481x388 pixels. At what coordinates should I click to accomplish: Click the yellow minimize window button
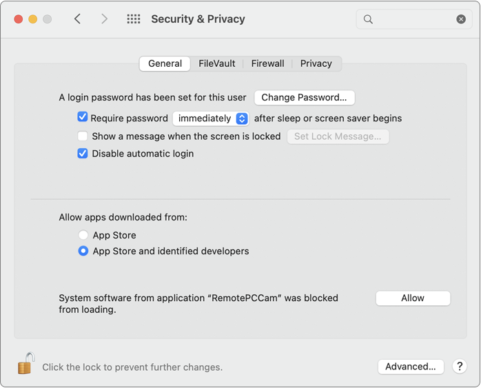[32, 19]
